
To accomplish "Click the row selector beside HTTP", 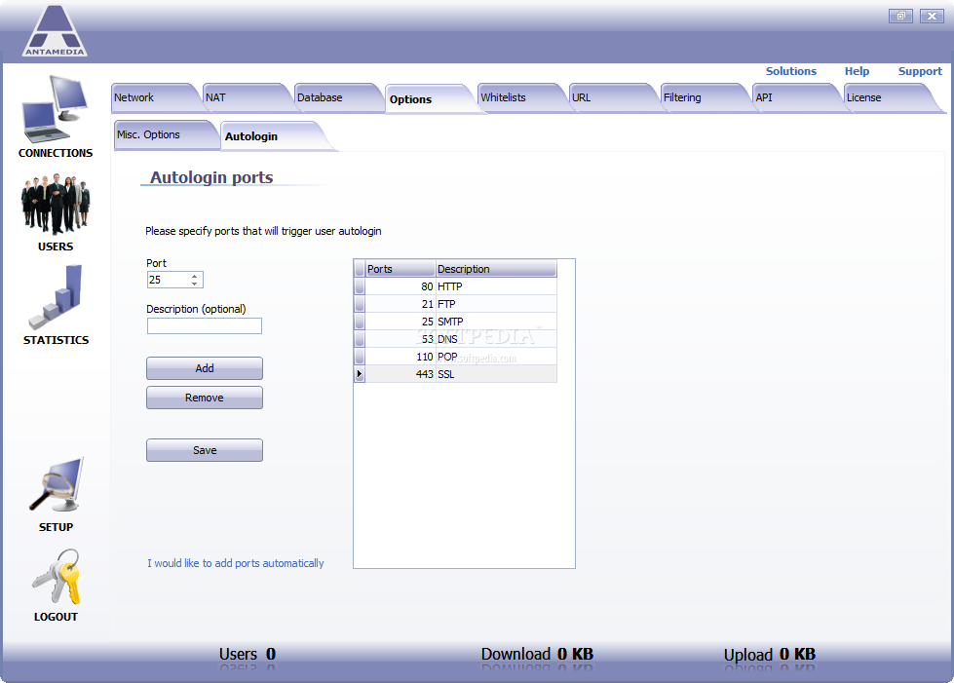I will click(x=360, y=286).
